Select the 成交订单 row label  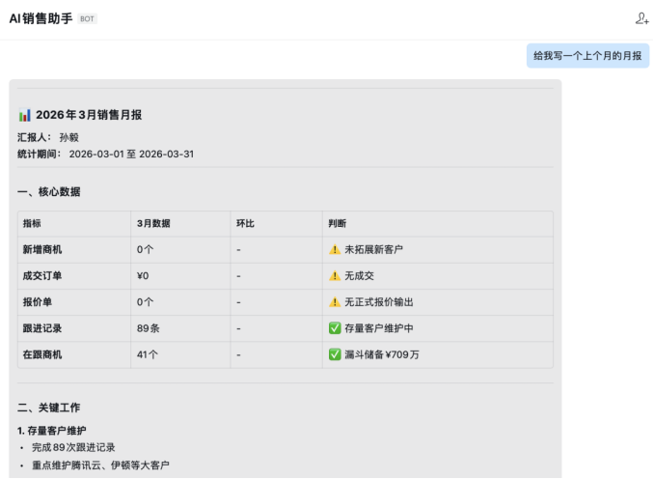(42, 276)
